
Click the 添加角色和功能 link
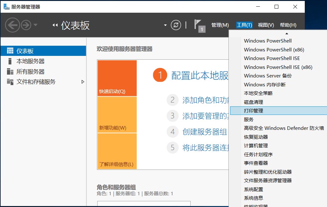205,100
